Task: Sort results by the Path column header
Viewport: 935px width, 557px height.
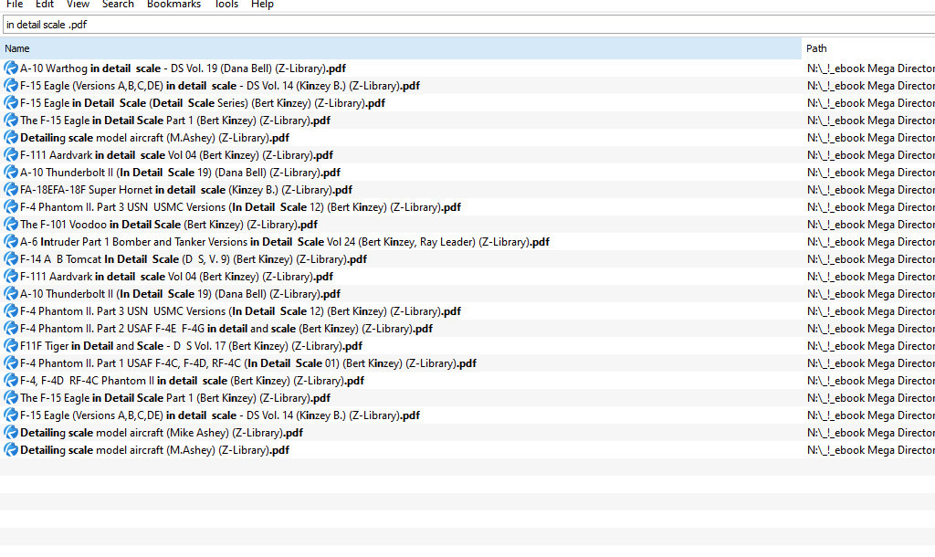Action: [x=869, y=48]
